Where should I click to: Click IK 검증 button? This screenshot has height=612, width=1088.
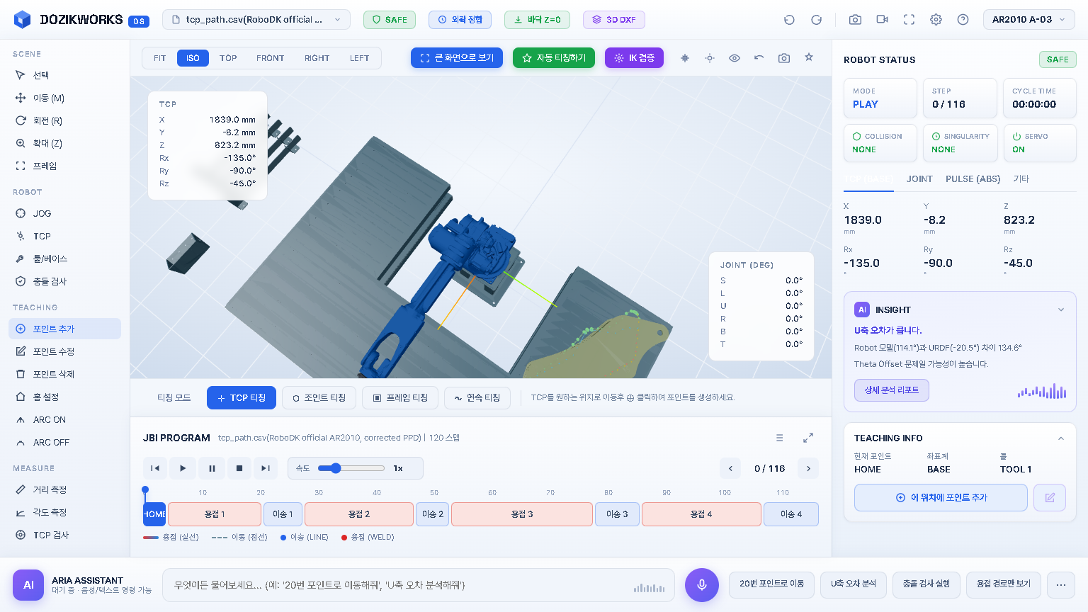634,58
